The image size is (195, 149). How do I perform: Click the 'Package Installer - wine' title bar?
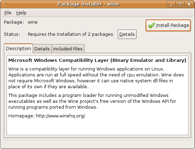pos(88,4)
